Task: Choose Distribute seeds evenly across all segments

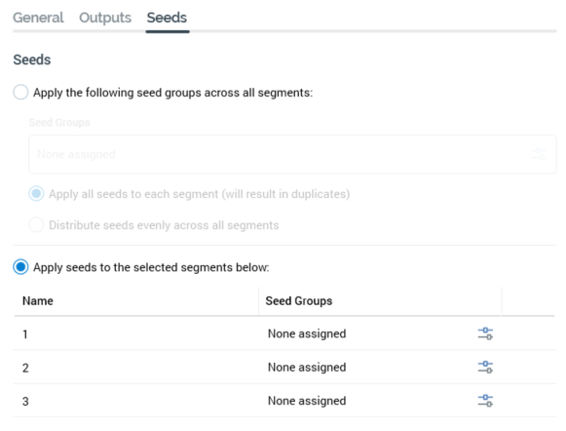Action: tap(36, 224)
